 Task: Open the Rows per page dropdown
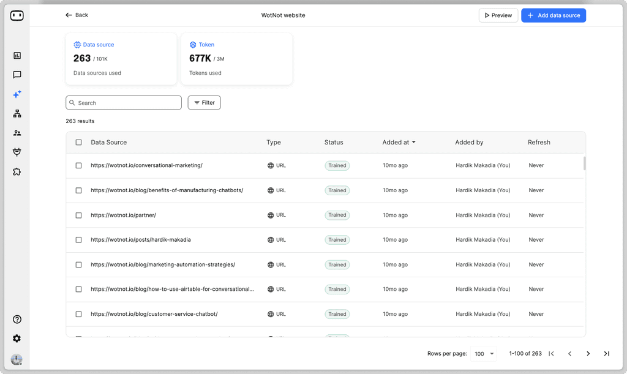[x=483, y=353]
